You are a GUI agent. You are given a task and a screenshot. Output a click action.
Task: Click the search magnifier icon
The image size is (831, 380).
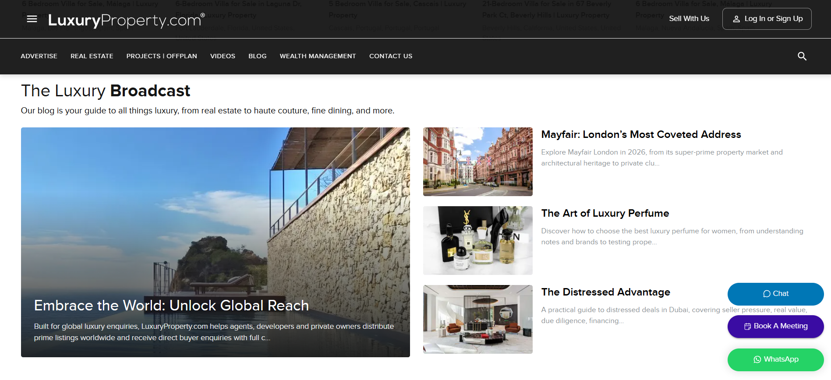tap(802, 56)
